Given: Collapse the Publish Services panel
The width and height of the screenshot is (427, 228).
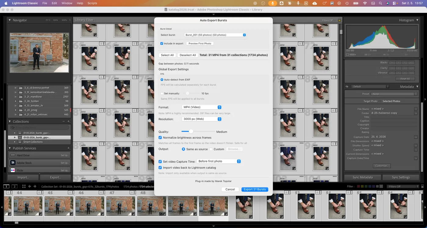Looking at the screenshot, I should [x=9, y=148].
